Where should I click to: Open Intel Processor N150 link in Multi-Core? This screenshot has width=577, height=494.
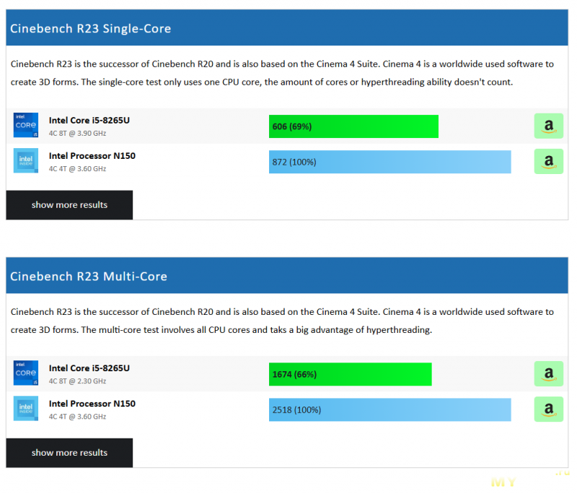click(92, 404)
